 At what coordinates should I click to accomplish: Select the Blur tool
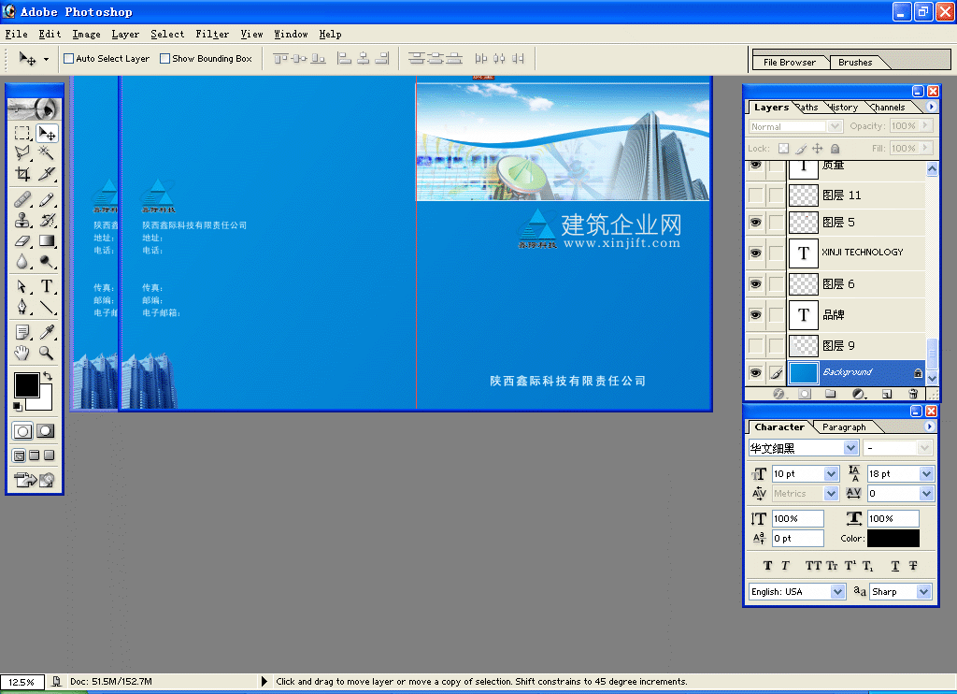pyautogui.click(x=22, y=262)
